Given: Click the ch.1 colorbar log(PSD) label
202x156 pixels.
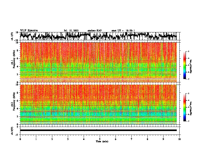Looking at the screenshot, I should pos(191,67).
